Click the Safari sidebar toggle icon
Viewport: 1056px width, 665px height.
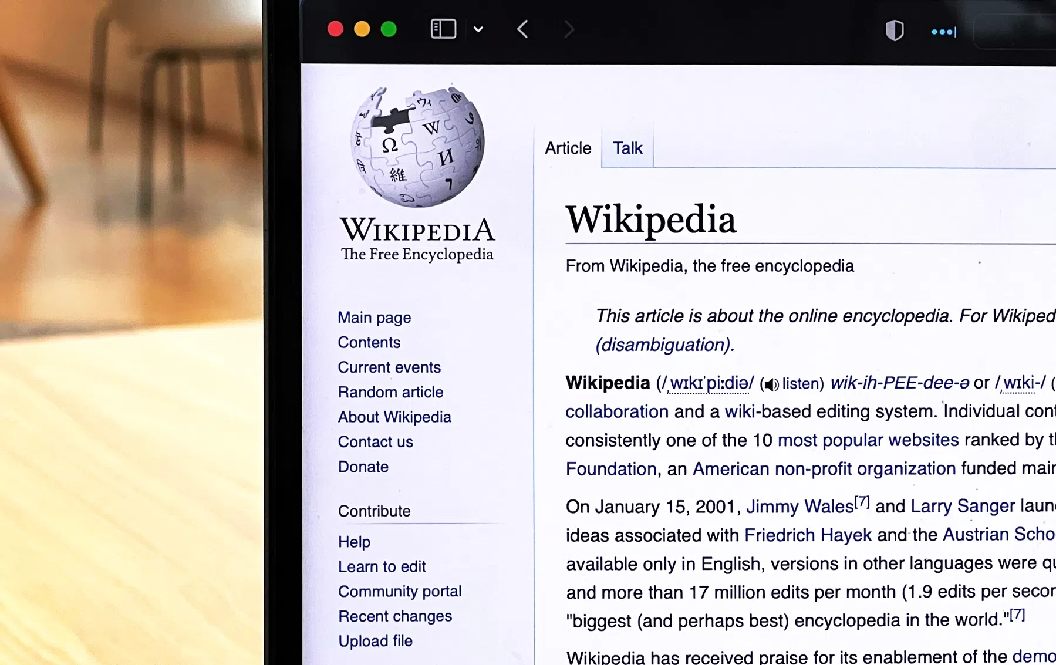tap(443, 29)
